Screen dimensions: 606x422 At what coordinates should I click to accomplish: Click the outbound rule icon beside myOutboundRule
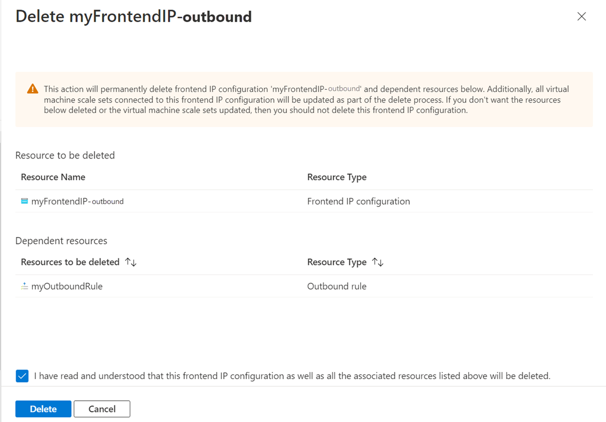tap(24, 286)
